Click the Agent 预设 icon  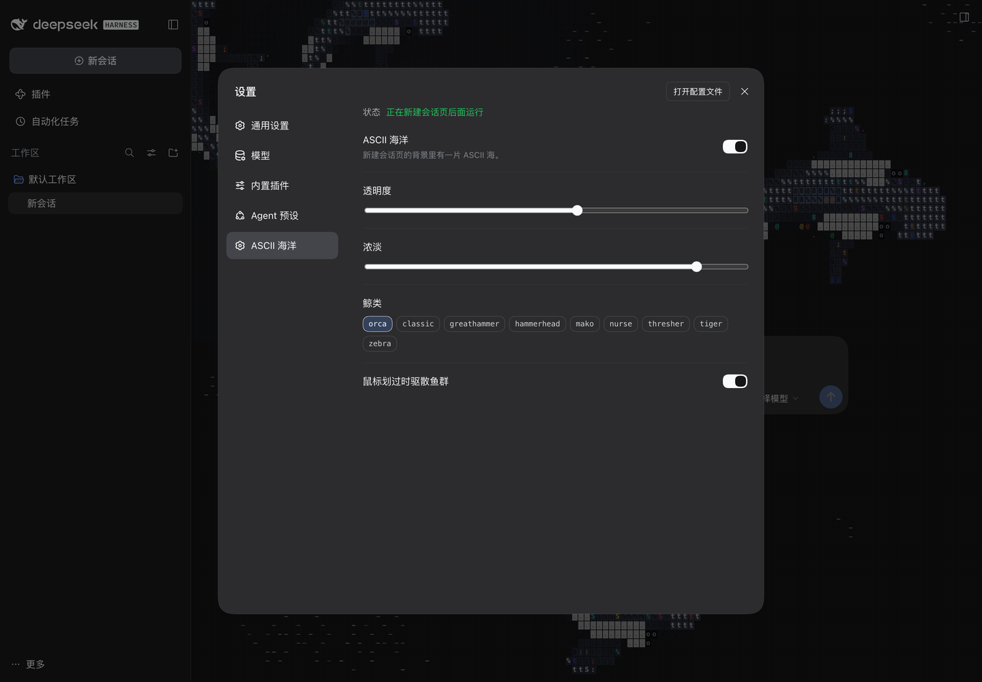(240, 216)
